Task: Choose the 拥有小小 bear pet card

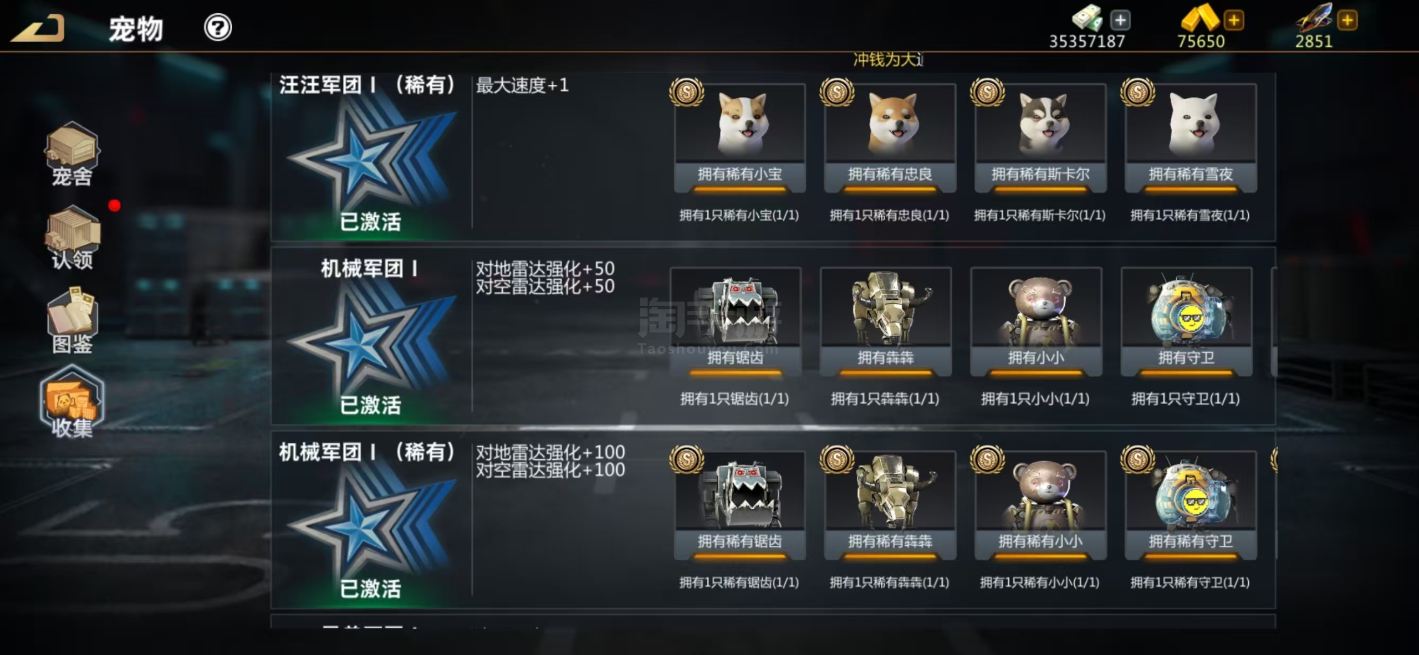Action: pos(1036,321)
